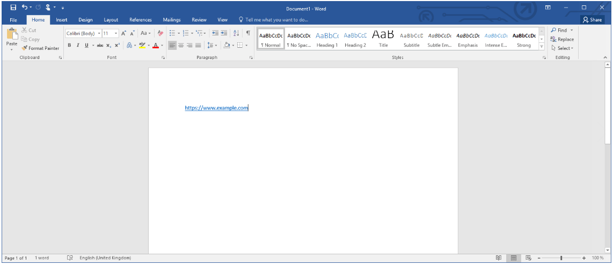Click the https://www.example.com hyperlink

[216, 108]
